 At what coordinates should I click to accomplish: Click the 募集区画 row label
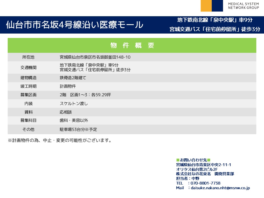(28, 95)
